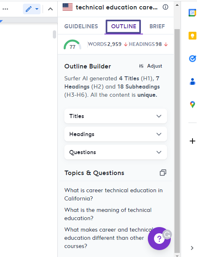Expand the Headings section
Viewport: 197px width, 257px height.
(115, 134)
